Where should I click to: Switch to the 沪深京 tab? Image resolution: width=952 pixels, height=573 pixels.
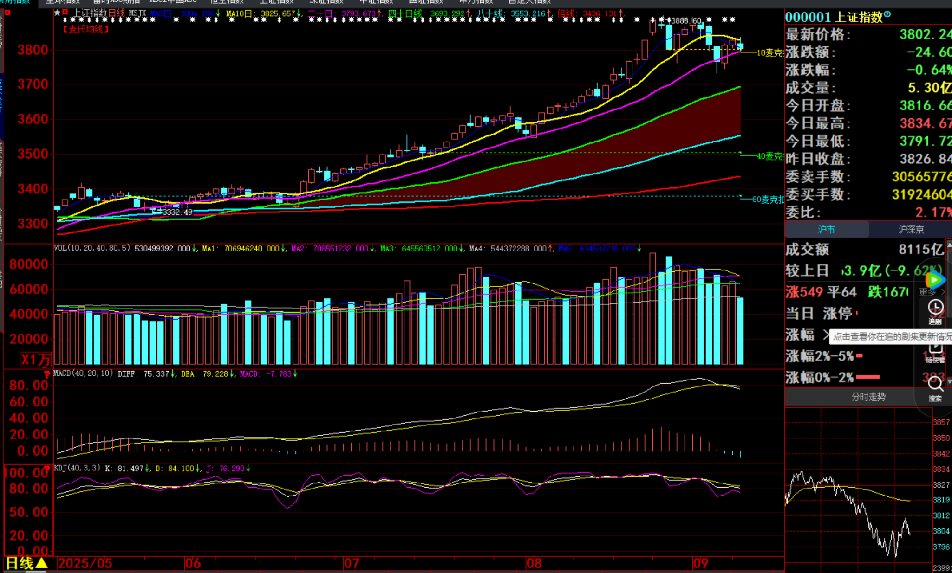(911, 229)
